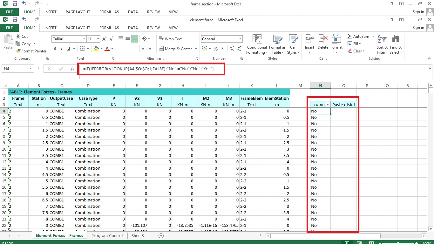This screenshot has height=244, width=434.
Task: Expand the AutoSum dropdown arrow
Action: (x=373, y=37)
